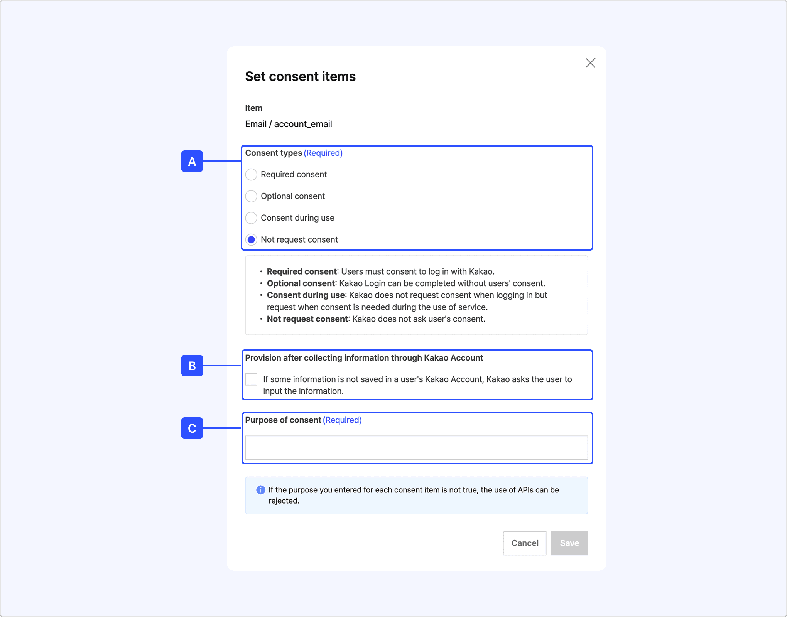Click the blue A annotation marker
Viewport: 787px width, 617px height.
coord(192,161)
